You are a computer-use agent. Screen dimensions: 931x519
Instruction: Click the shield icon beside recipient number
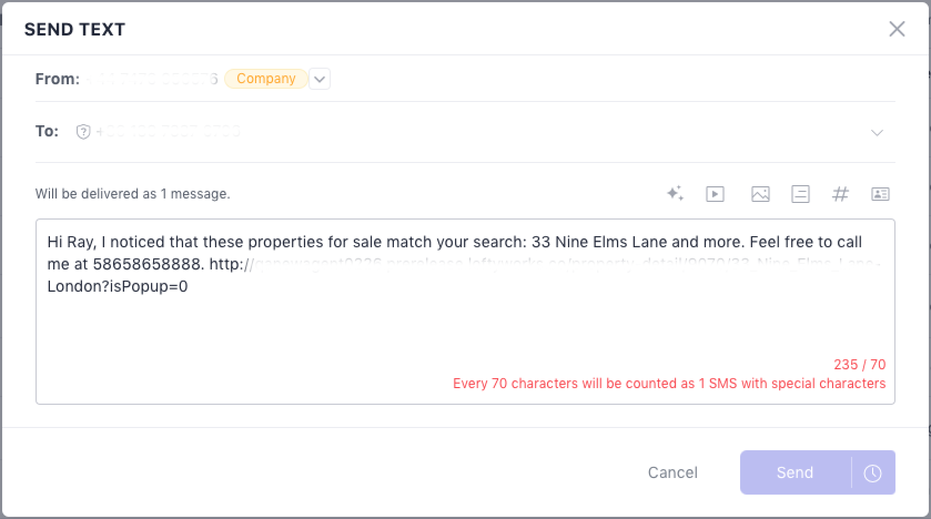(x=83, y=132)
